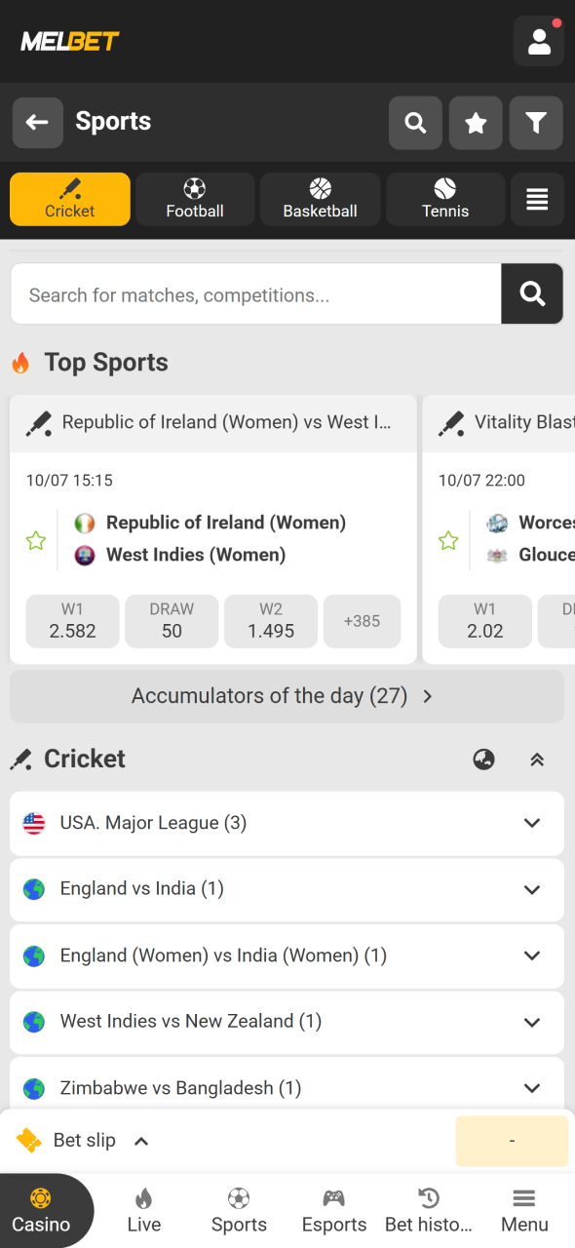The width and height of the screenshot is (575, 1248).
Task: Bet on DRAW at 50
Action: pyautogui.click(x=172, y=621)
